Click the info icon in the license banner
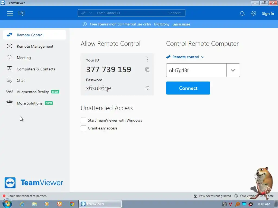278x208 pixels. pos(85,24)
